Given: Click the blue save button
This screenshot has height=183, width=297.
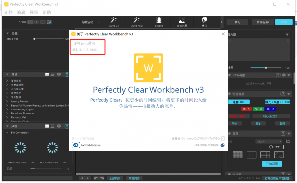Looking at the screenshot, I should pyautogui.click(x=284, y=22).
